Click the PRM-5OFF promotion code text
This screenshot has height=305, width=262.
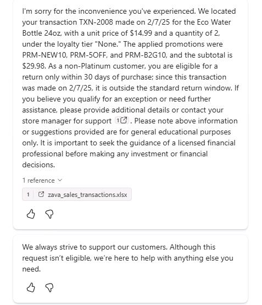(x=88, y=55)
